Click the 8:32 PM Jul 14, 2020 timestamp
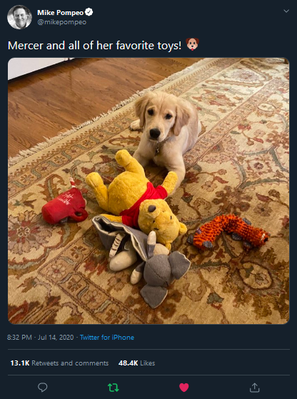 (41, 338)
